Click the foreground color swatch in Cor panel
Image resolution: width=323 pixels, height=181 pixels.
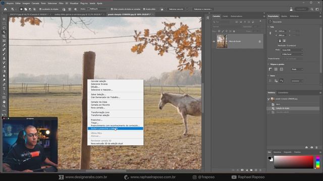pos(270,158)
